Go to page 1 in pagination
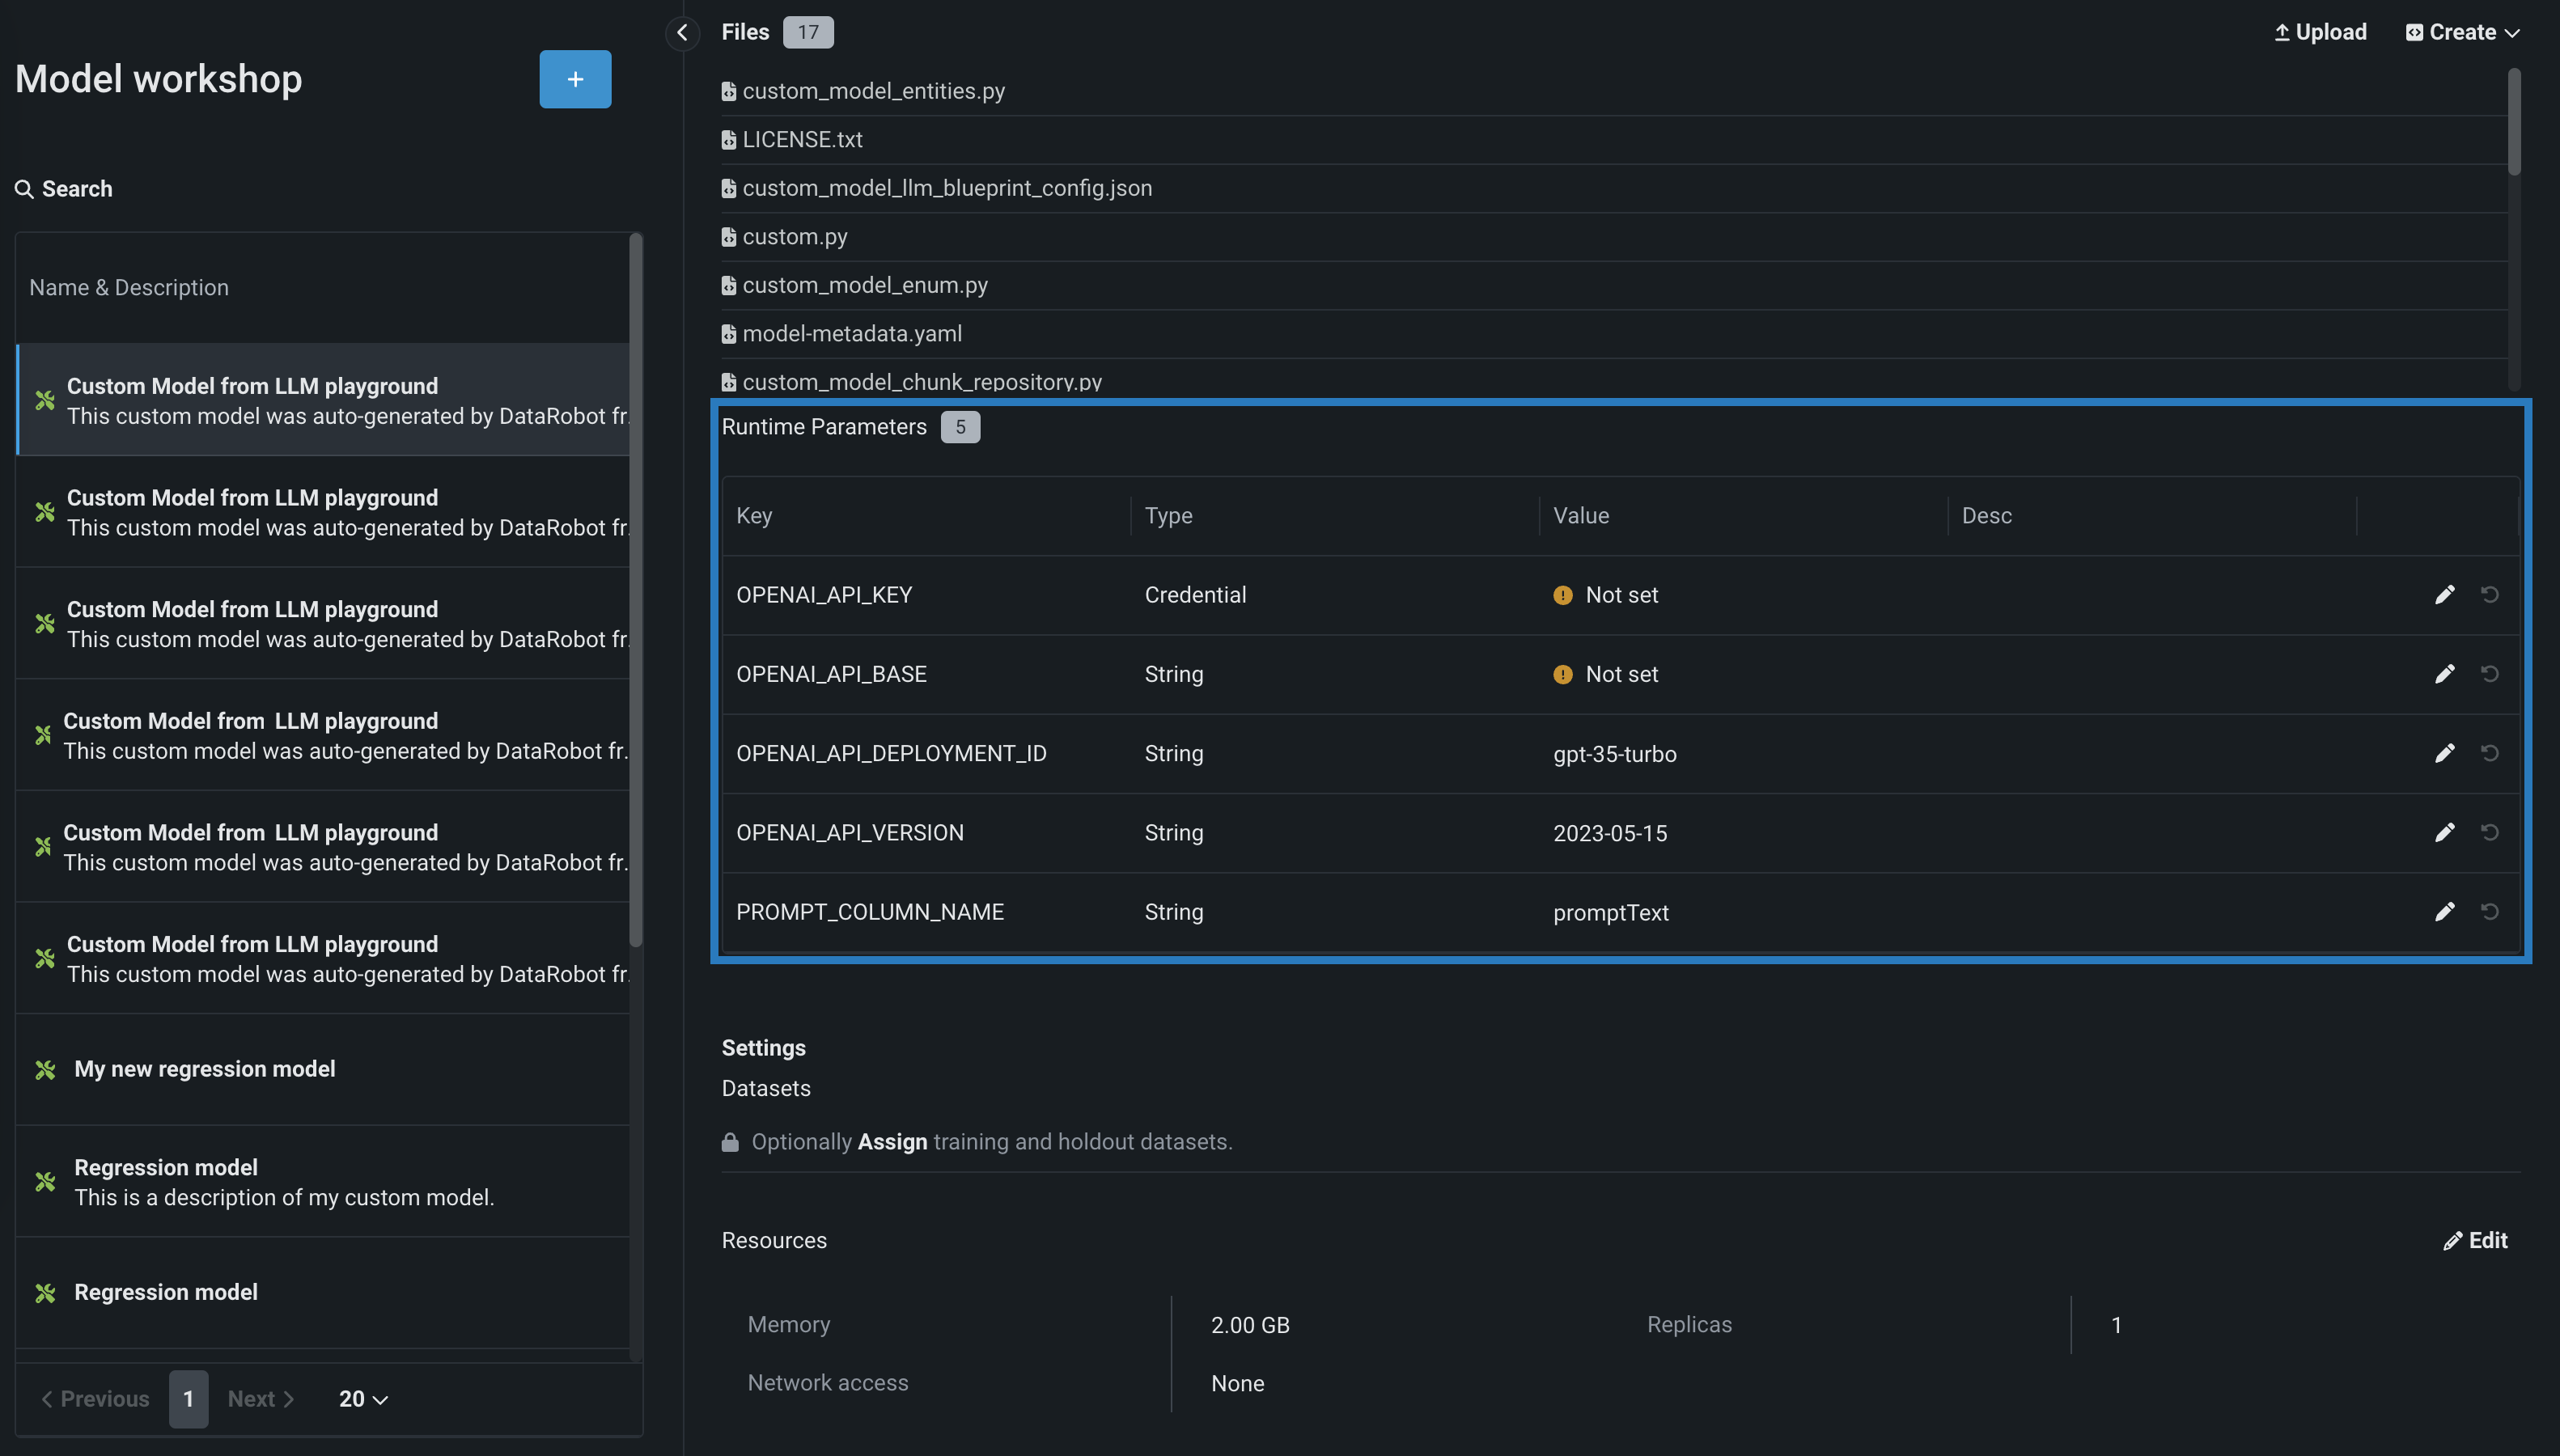 tap(188, 1399)
